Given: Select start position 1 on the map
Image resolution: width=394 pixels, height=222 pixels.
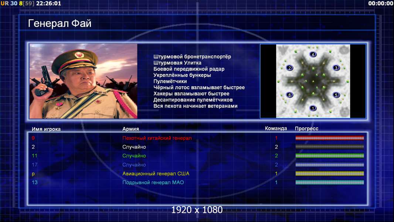Looking at the screenshot, I should [x=313, y=108].
